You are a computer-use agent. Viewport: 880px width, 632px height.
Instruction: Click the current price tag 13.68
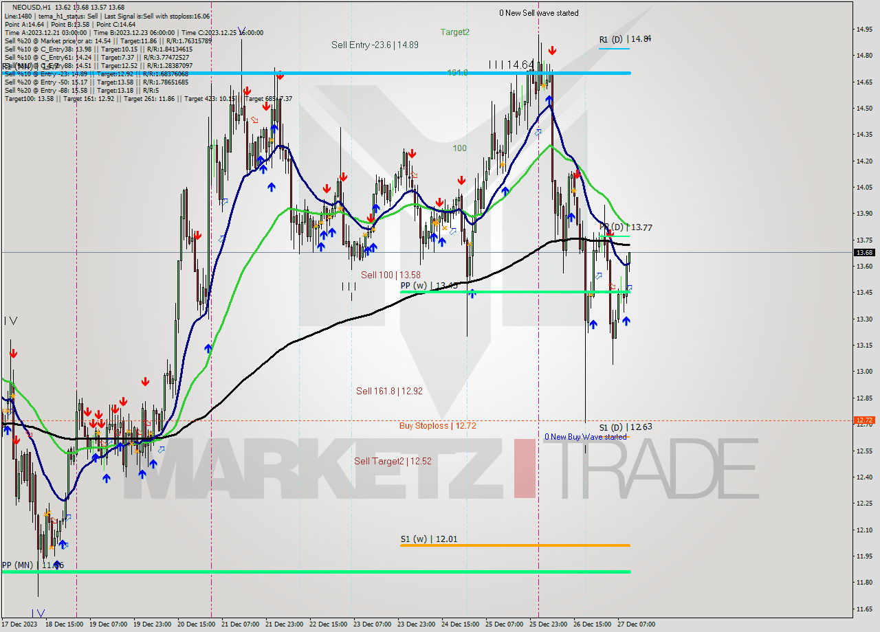(x=864, y=253)
